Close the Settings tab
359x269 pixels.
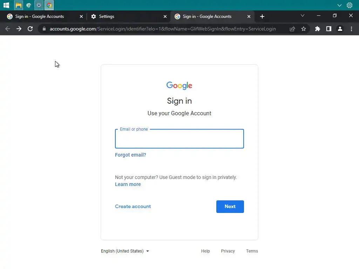coord(165,16)
